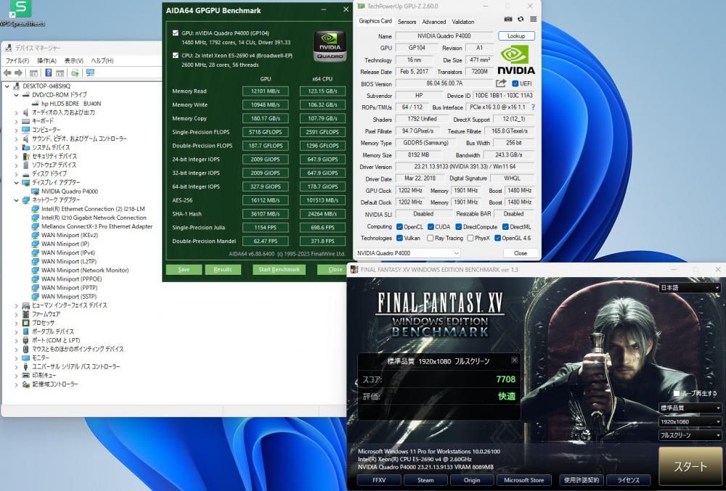The image size is (726, 491).
Task: Click Start Benchmark in AIDA64
Action: (x=280, y=270)
